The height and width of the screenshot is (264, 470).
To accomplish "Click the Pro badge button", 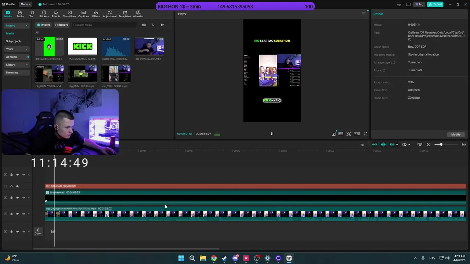I will pyautogui.click(x=419, y=4).
